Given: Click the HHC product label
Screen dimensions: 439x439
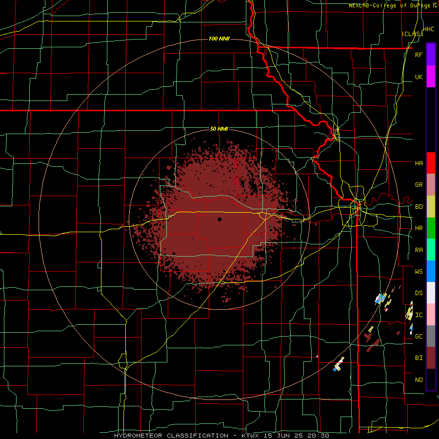Looking at the screenshot, I should [429, 29].
